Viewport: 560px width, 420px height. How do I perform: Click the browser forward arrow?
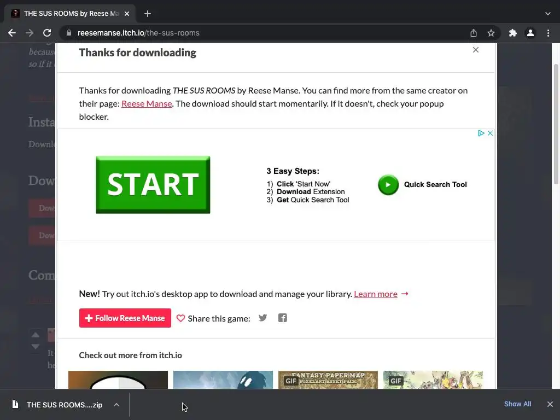coord(30,33)
